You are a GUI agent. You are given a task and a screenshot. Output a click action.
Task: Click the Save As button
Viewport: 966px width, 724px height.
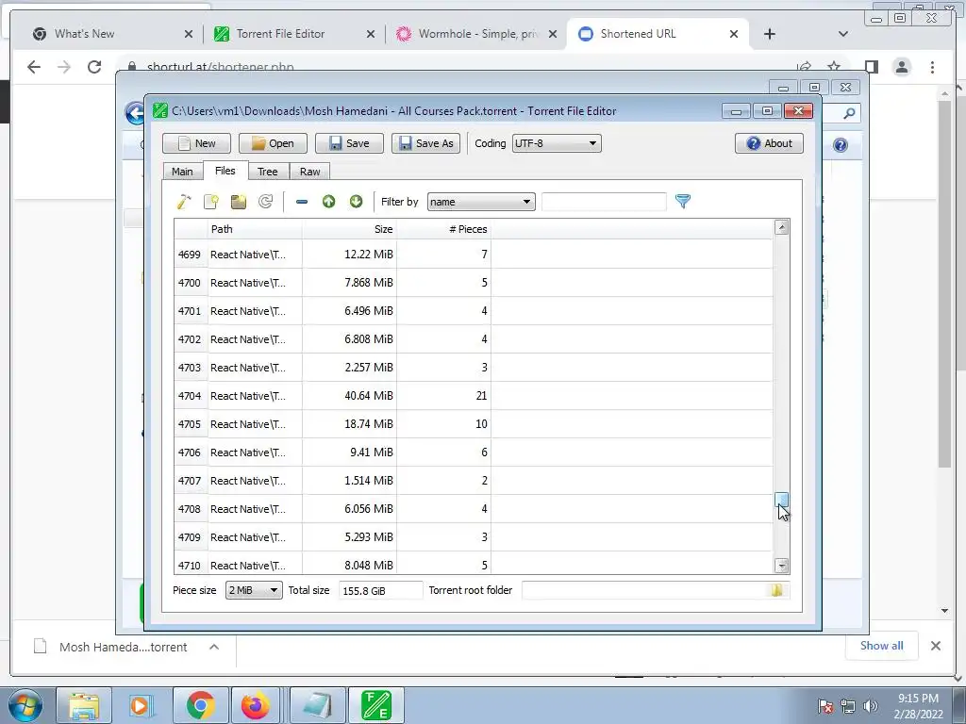click(425, 143)
